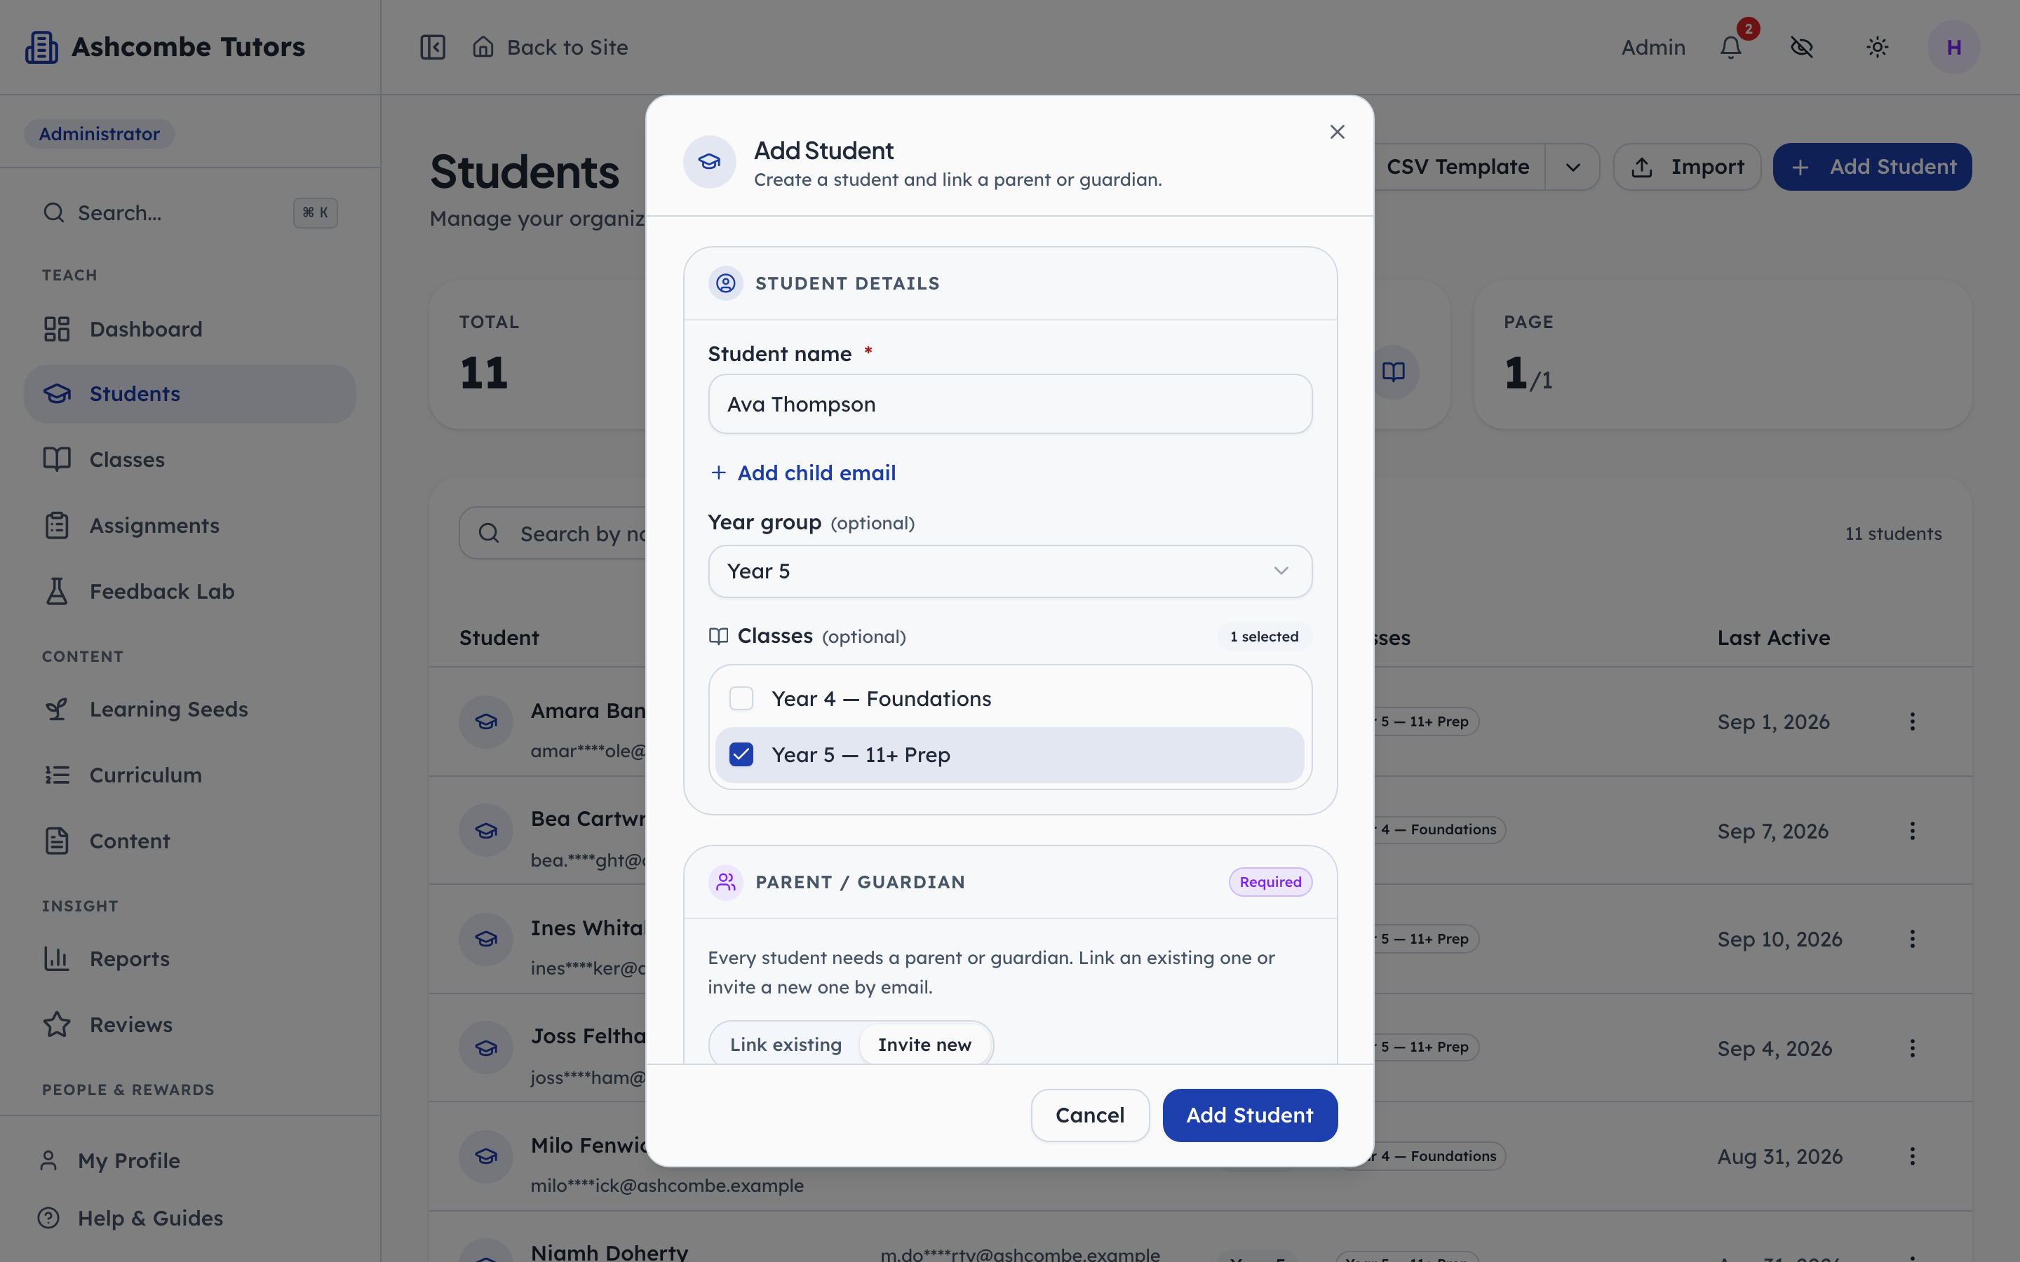Screen dimensions: 2020x1262
Task: Collapse sidebar with panel icon
Action: pos(432,48)
